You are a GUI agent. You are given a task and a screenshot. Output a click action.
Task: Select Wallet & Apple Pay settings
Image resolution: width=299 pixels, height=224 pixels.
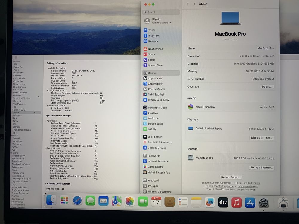coord(156,172)
